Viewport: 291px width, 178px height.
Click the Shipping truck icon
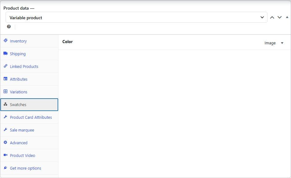[x=6, y=54]
